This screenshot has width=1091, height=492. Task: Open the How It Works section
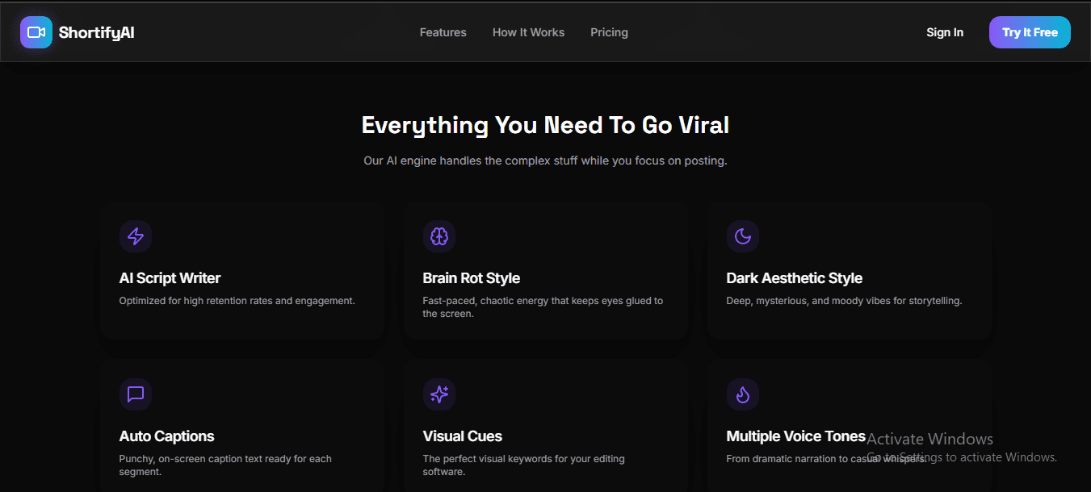[528, 32]
